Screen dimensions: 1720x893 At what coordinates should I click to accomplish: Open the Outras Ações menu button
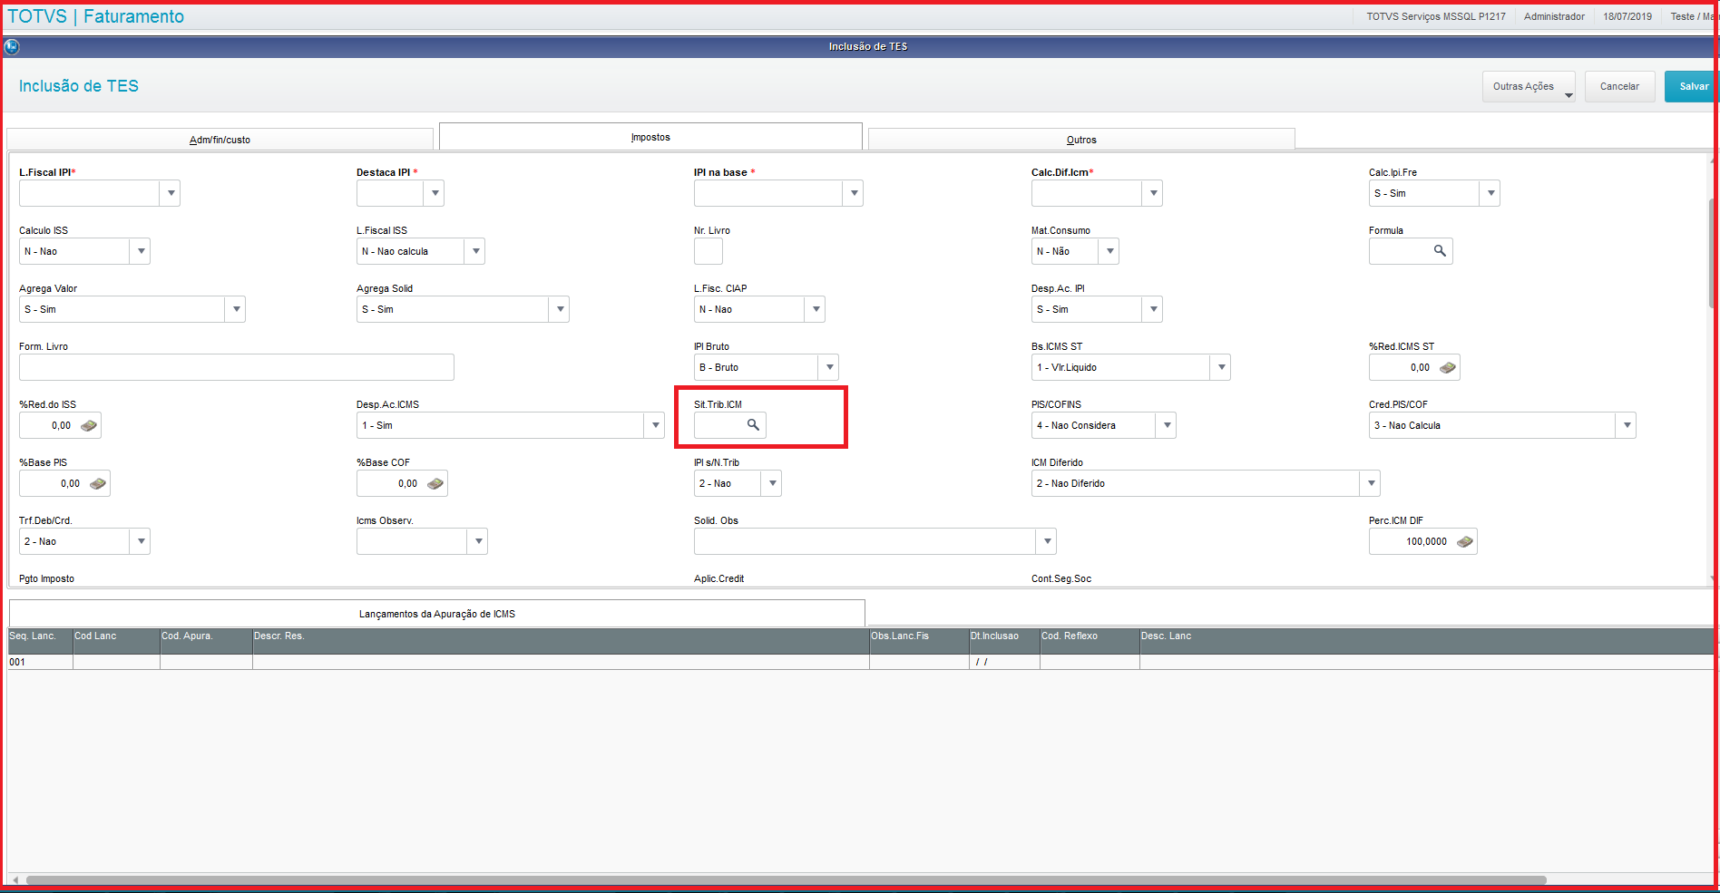point(1529,87)
